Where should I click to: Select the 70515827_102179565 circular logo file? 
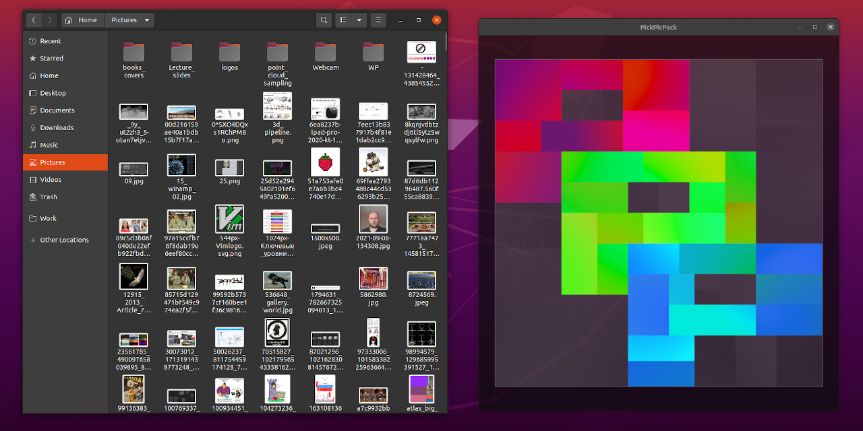click(x=278, y=332)
